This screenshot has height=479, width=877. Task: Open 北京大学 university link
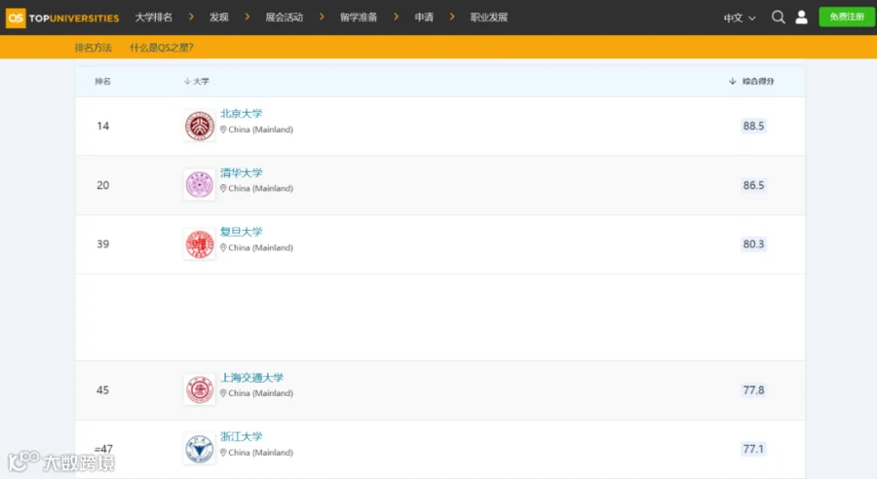pos(241,114)
